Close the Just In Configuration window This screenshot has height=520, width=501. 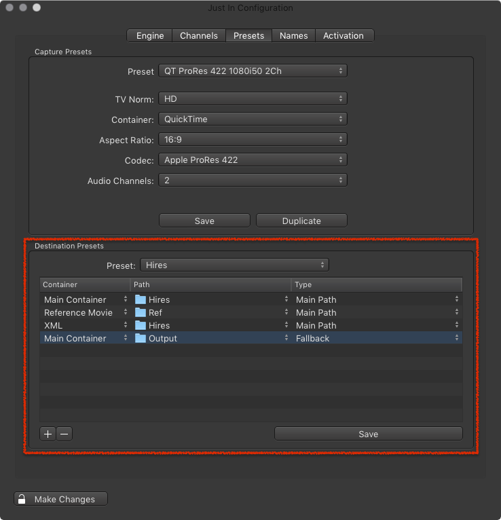[10, 7]
